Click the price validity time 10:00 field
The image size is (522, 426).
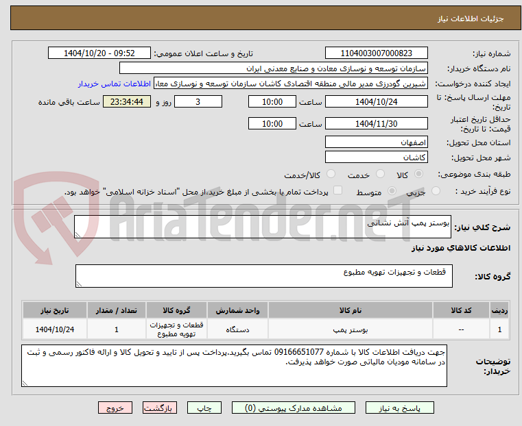[x=272, y=123]
